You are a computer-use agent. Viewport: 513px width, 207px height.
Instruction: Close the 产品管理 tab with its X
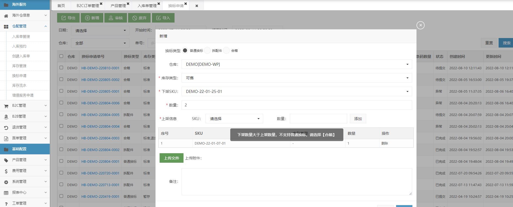point(128,4)
